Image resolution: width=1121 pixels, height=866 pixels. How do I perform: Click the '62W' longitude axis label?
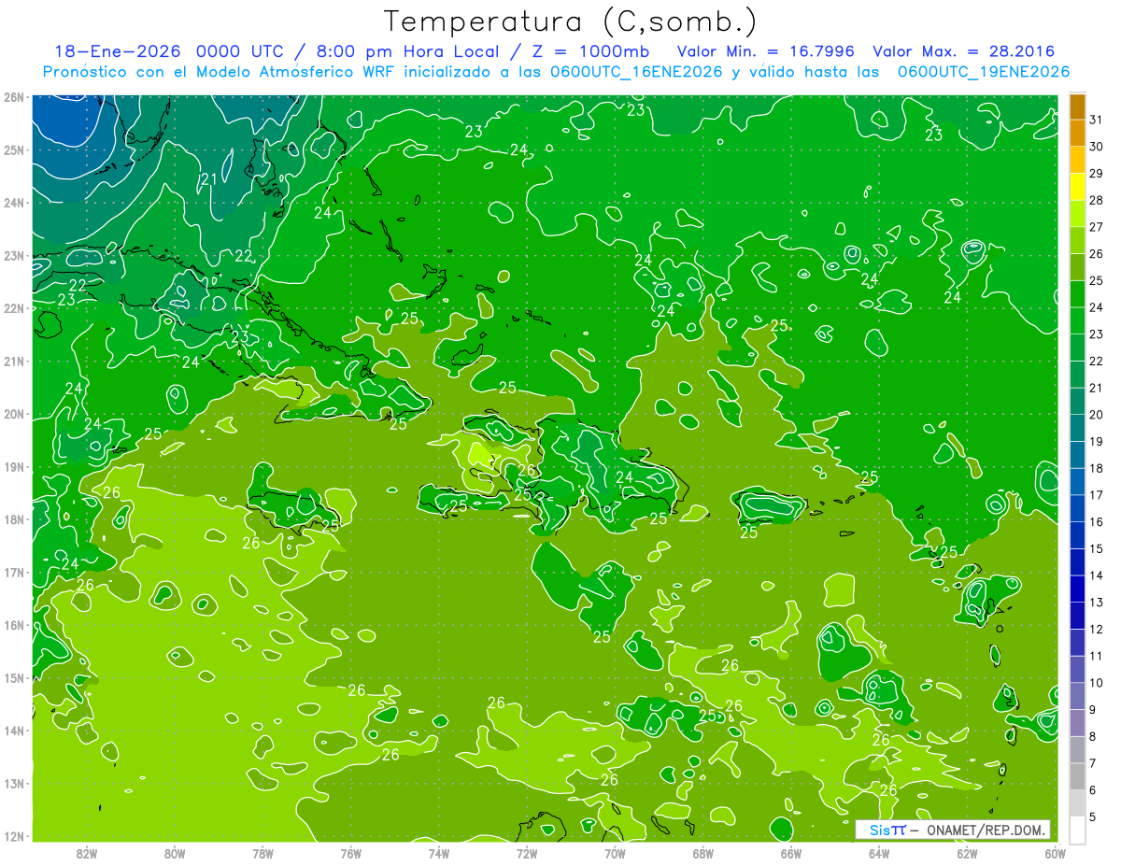[967, 853]
